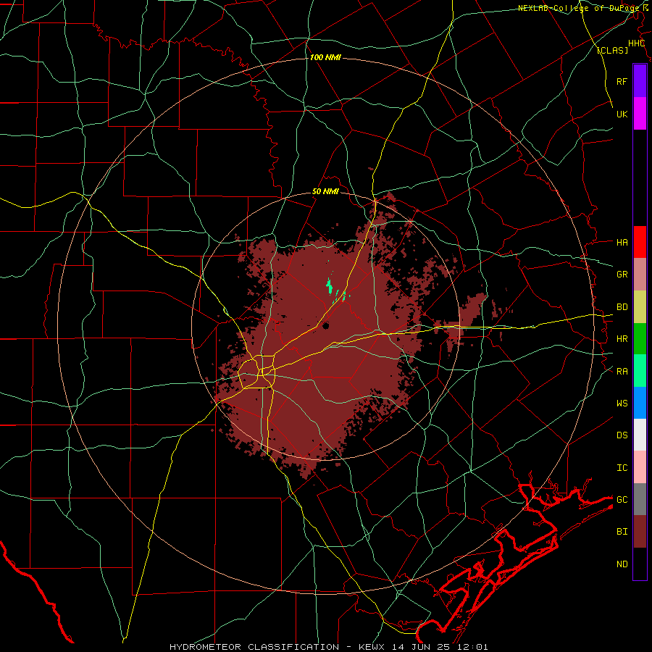Viewport: 652px width, 652px height.
Task: Pick the RA aqua legend color block
Action: pos(640,371)
